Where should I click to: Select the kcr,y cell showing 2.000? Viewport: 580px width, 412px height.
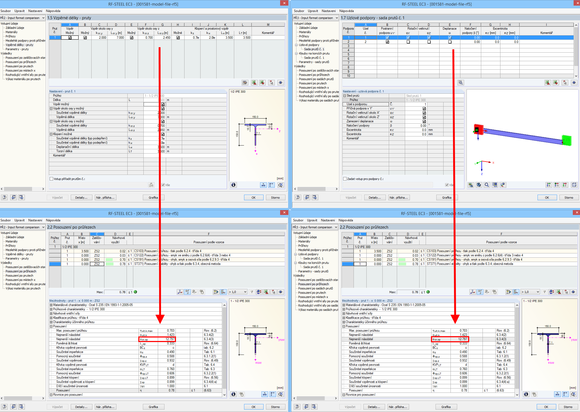coord(99,38)
